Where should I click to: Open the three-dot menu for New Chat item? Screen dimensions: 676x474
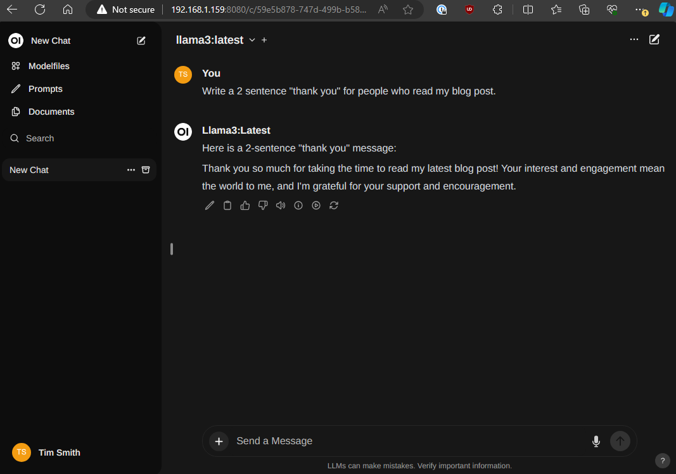(131, 170)
